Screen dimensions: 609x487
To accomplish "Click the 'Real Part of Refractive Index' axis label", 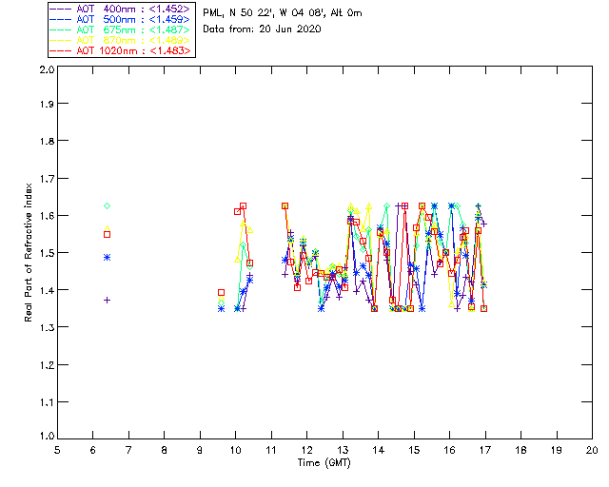I will [29, 252].
